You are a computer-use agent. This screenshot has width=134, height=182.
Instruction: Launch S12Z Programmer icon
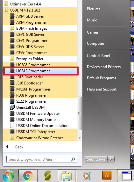point(12,101)
